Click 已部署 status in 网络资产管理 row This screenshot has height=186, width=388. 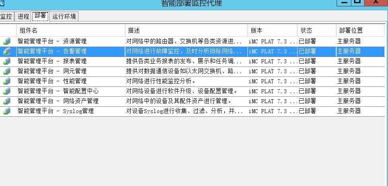pyautogui.click(x=307, y=101)
